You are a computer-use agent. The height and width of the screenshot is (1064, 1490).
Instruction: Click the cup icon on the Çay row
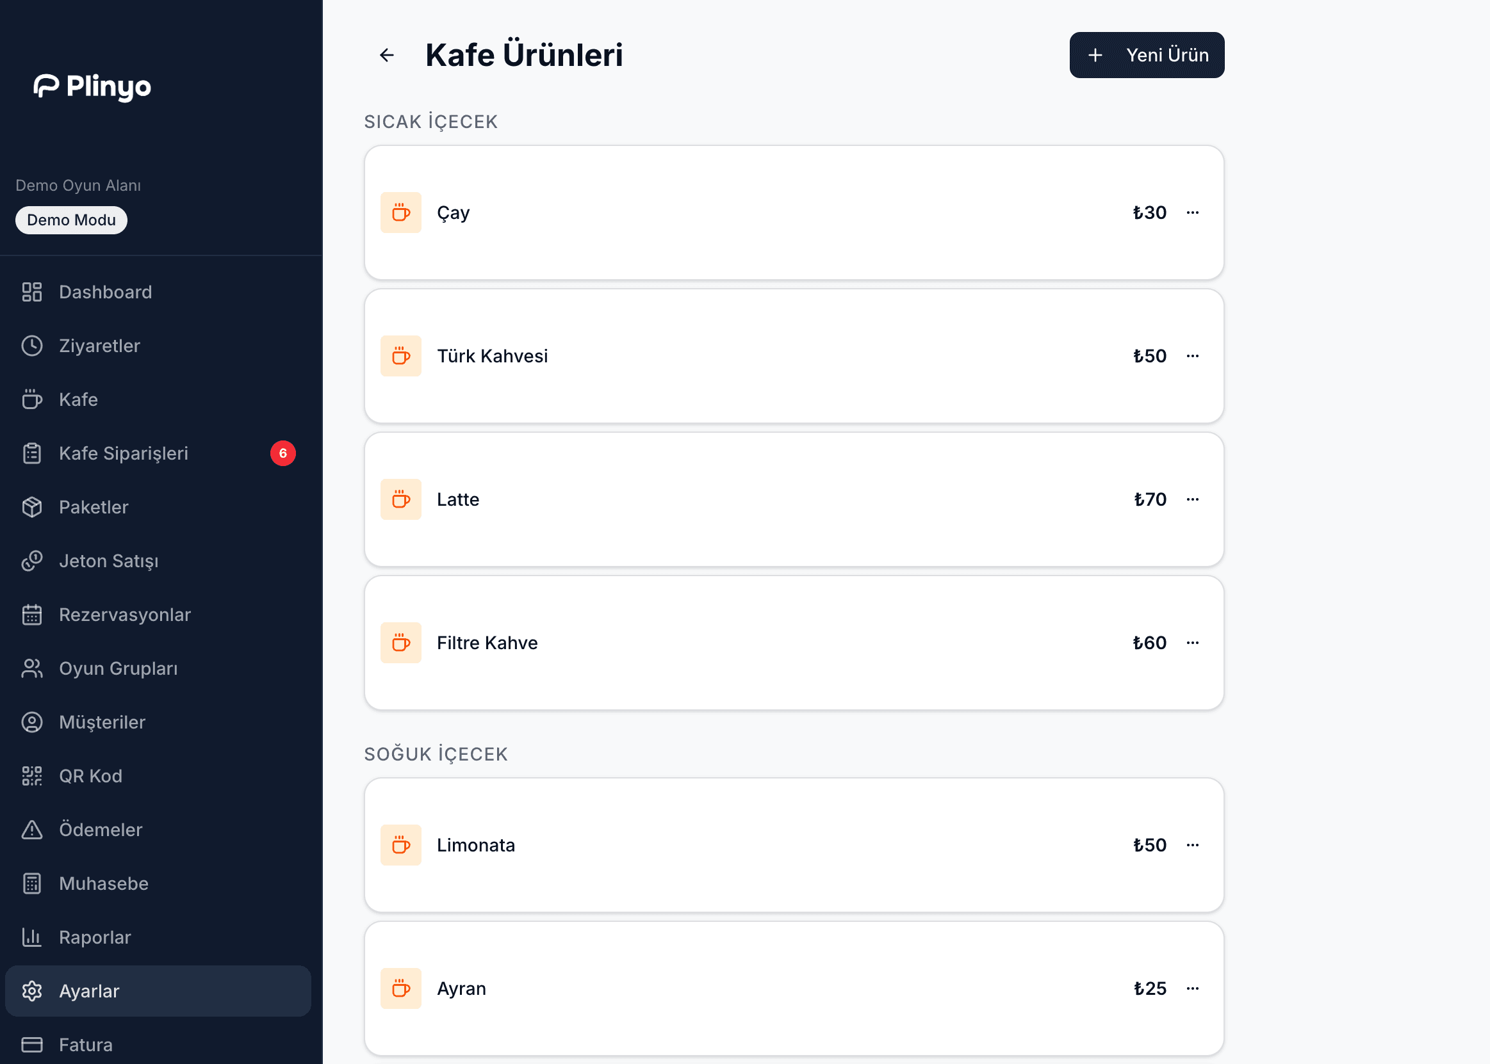click(x=400, y=213)
